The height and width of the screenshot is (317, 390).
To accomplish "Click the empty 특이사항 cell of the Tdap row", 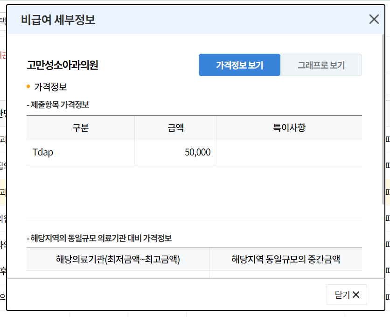I will [x=289, y=152].
